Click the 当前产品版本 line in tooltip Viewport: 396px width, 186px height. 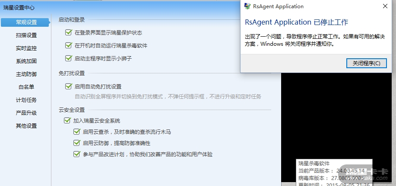332,170
